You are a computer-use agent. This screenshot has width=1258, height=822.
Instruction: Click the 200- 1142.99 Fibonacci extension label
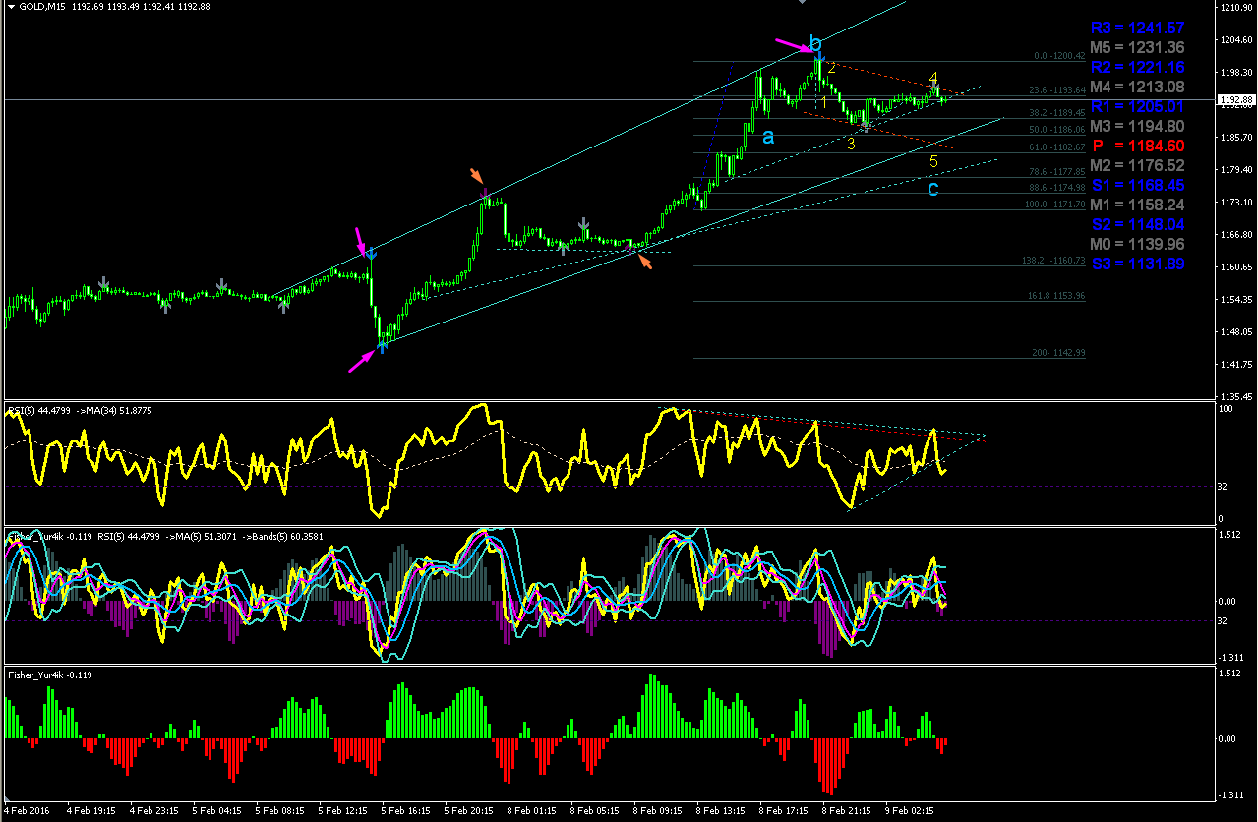point(1060,353)
